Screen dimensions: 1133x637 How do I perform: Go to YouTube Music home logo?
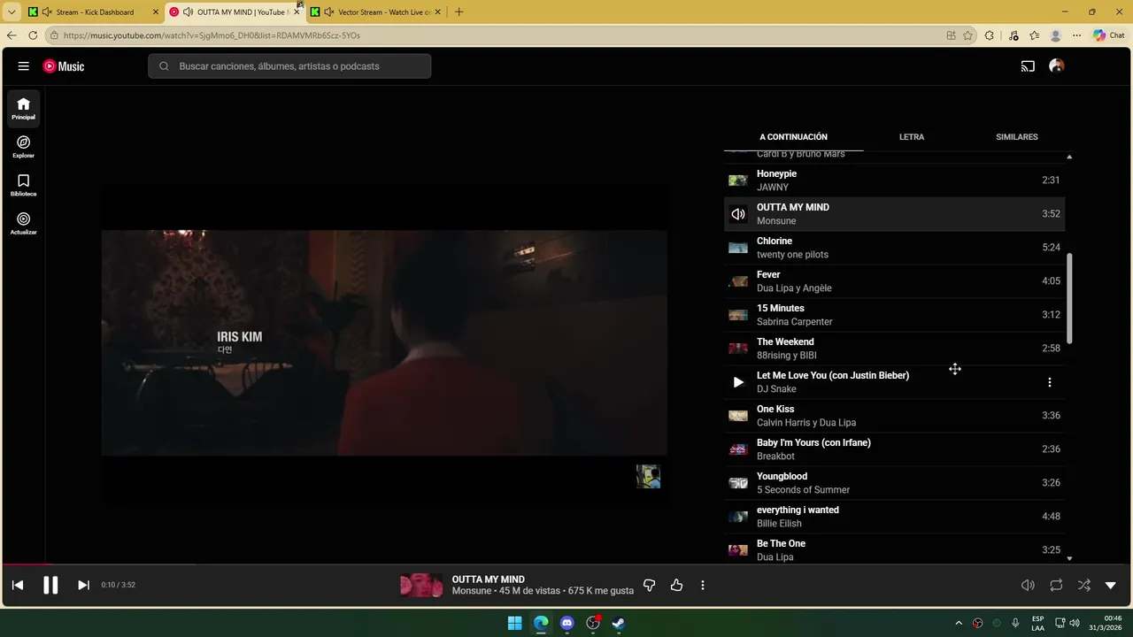pos(64,66)
